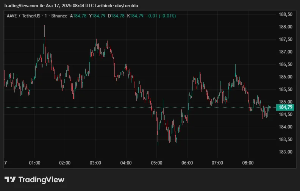300x191 pixels.
Task: Click the 188,00 price axis label
Action: point(285,27)
